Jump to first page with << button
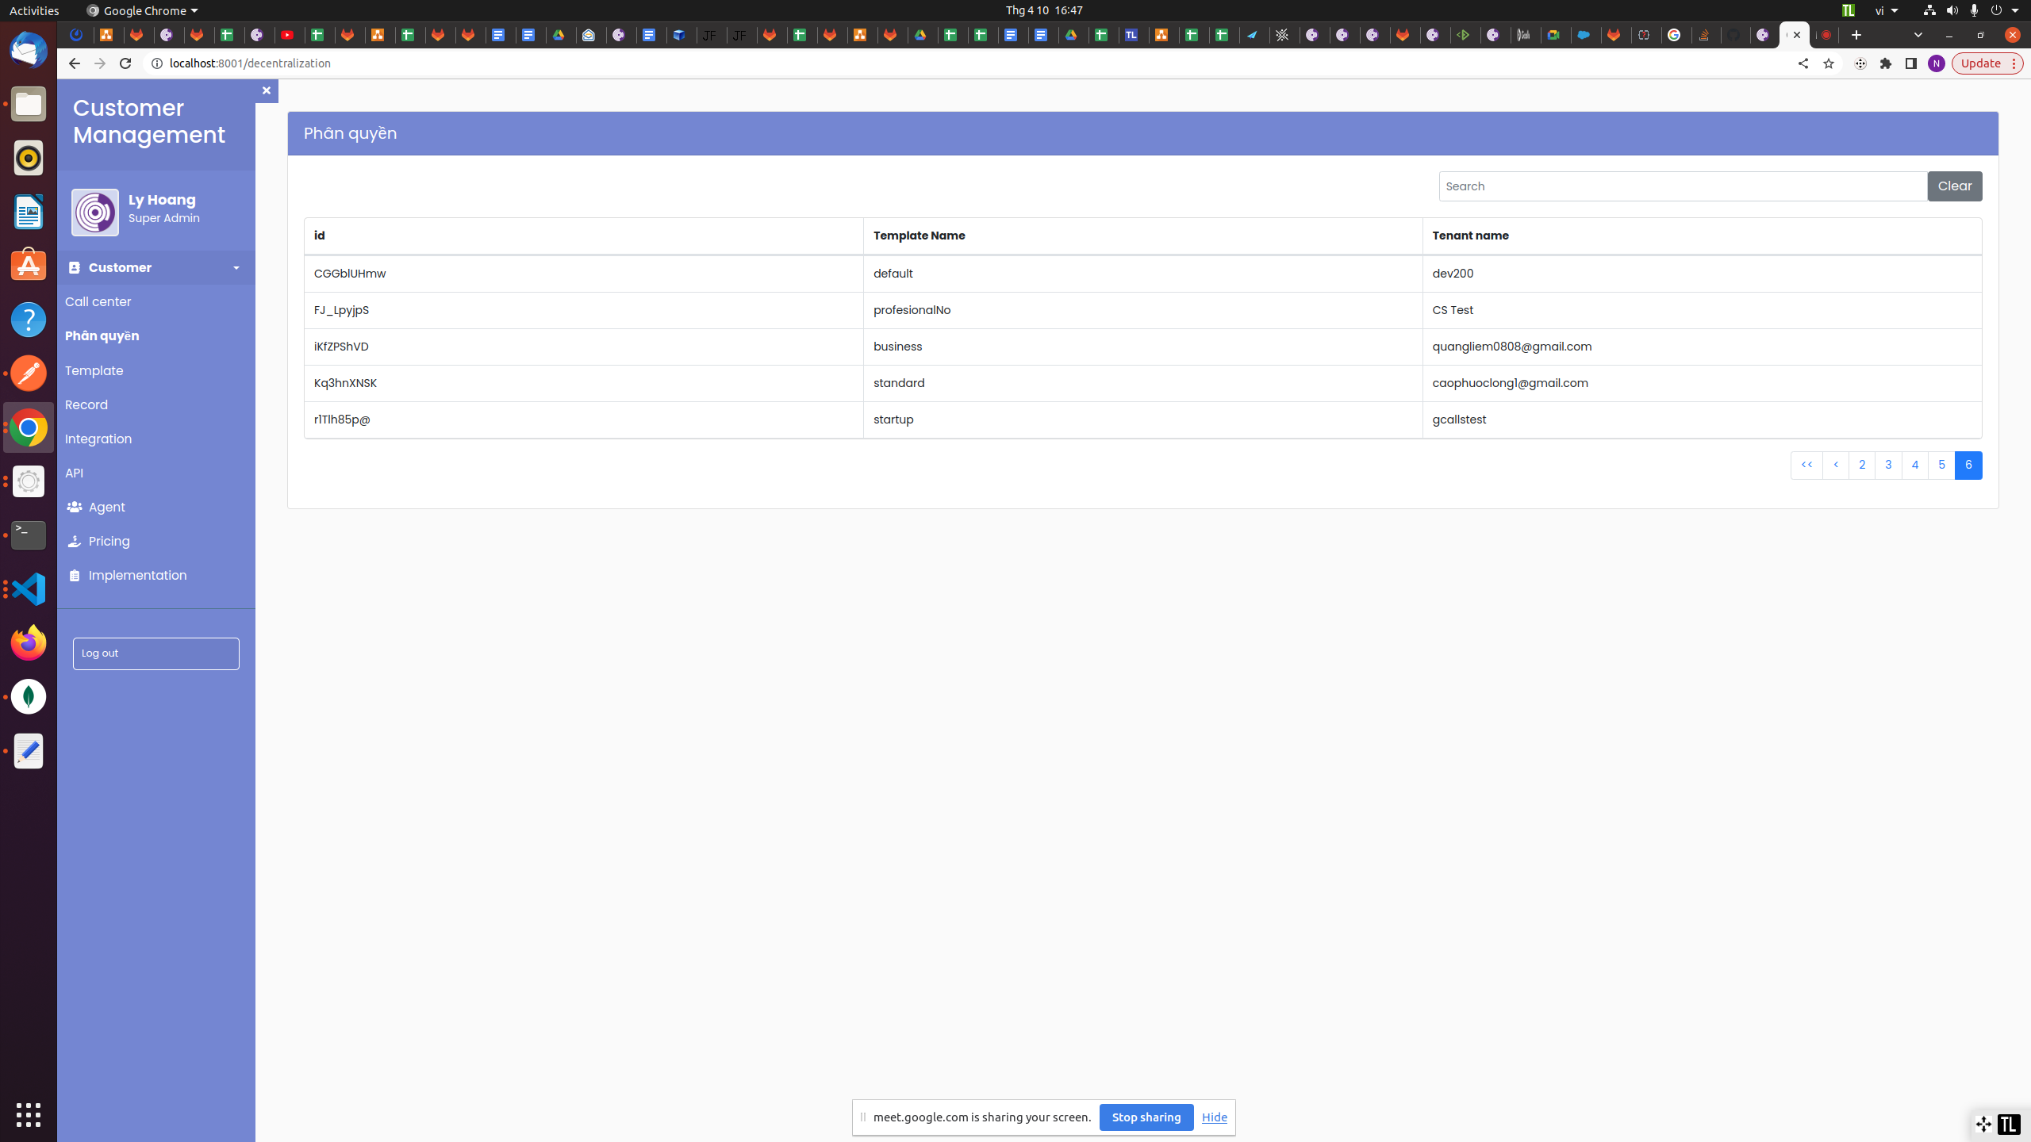The height and width of the screenshot is (1142, 2031). pos(1806,466)
